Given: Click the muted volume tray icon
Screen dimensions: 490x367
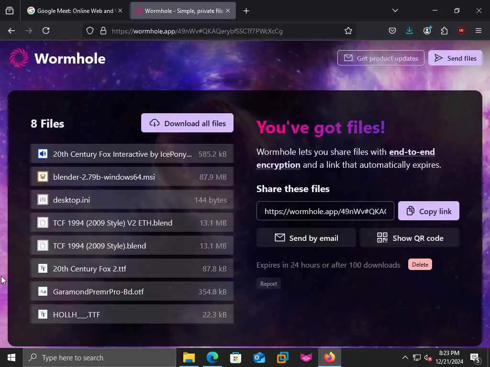Looking at the screenshot, I should pyautogui.click(x=428, y=358).
